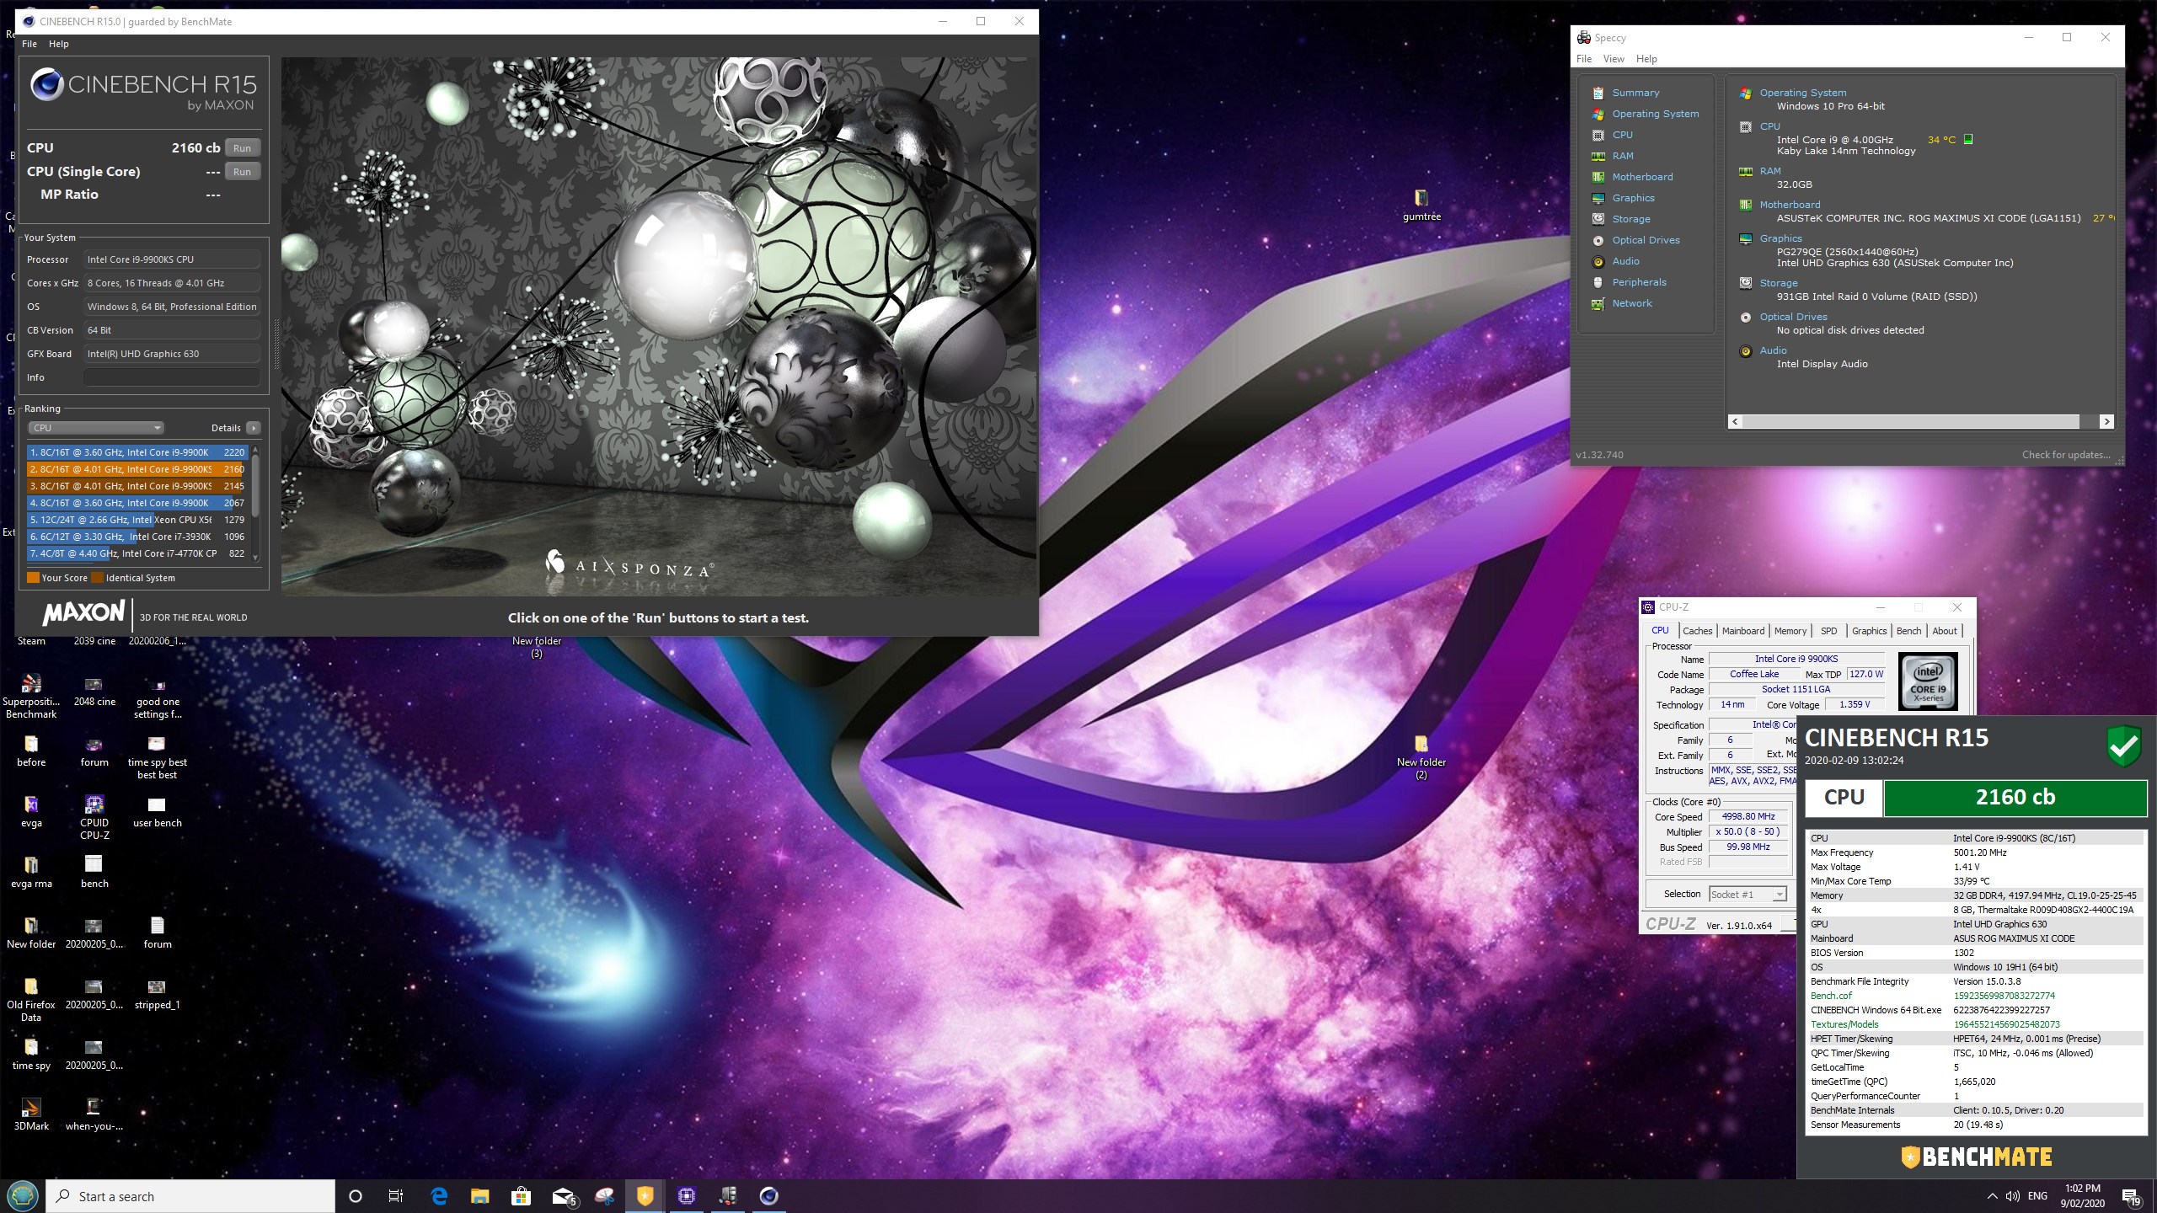Click the volume speaker tray icon
The height and width of the screenshot is (1213, 2157).
2013,1196
